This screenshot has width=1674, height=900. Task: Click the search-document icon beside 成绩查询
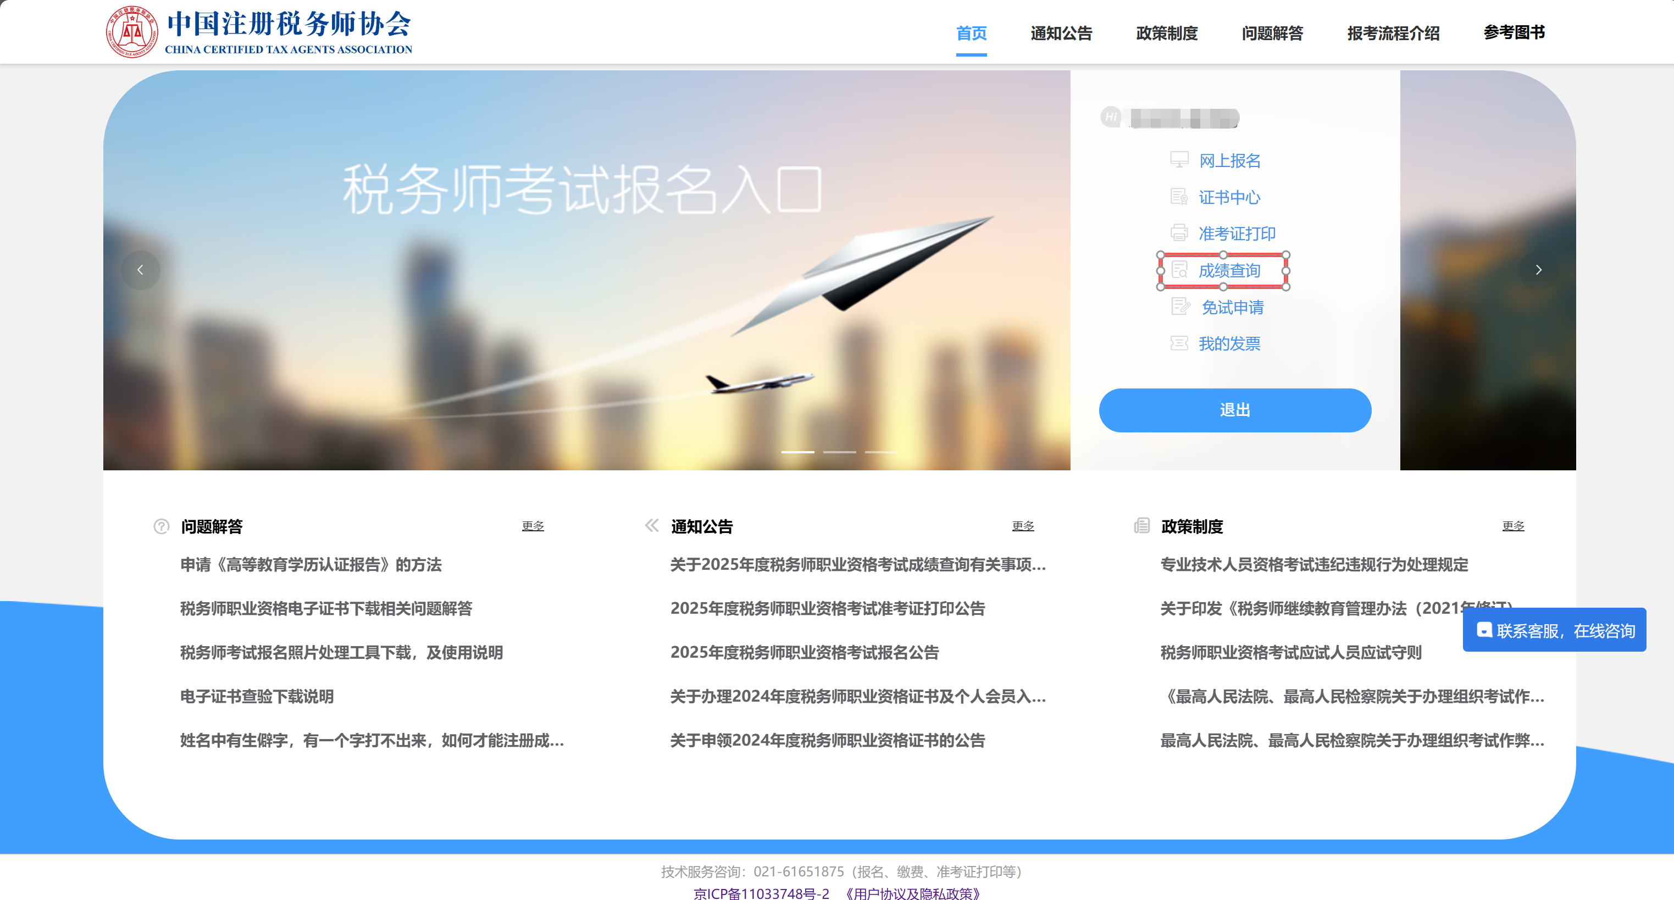coord(1179,270)
